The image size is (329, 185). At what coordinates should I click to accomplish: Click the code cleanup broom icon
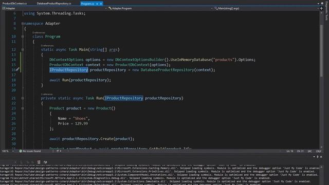57,151
